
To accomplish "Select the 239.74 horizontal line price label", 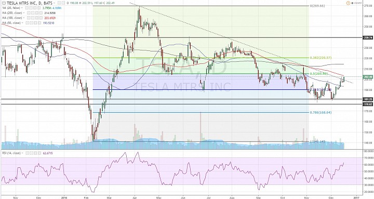I will [x=368, y=38].
